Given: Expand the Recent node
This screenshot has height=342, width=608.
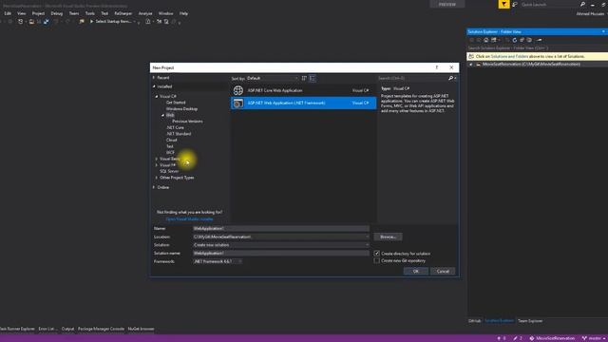Looking at the screenshot, I should click(x=154, y=78).
